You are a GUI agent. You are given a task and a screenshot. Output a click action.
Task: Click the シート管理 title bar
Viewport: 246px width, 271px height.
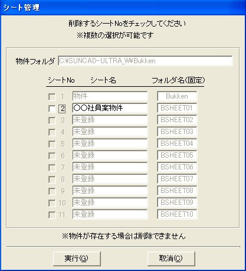(x=123, y=8)
